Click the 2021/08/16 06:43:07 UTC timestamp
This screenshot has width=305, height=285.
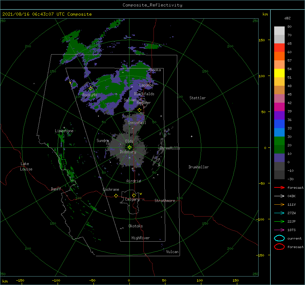click(x=47, y=14)
